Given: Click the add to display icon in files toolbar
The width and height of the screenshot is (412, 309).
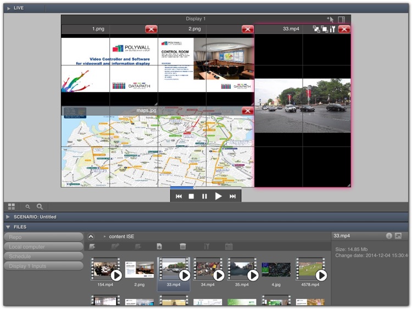Looking at the screenshot, I should (92, 246).
